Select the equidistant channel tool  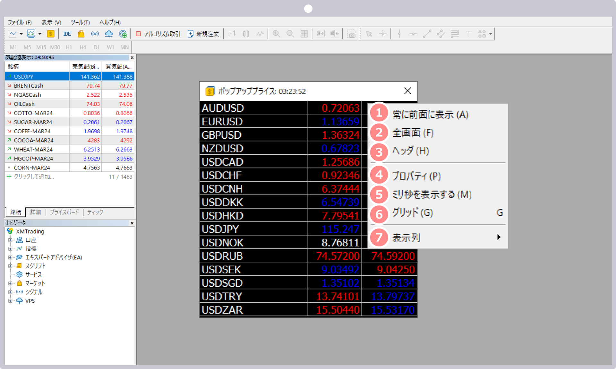441,34
